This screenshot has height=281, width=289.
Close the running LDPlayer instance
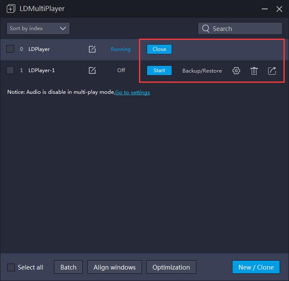tap(159, 49)
